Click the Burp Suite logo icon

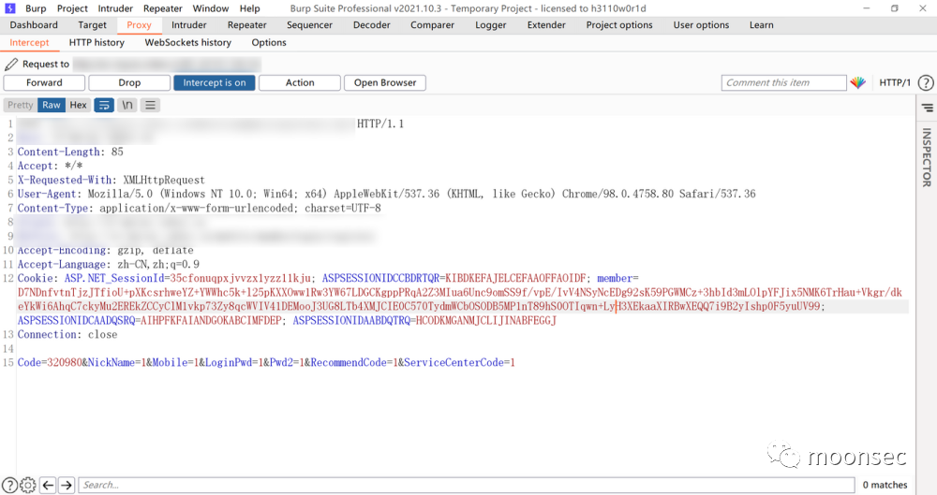[10, 8]
